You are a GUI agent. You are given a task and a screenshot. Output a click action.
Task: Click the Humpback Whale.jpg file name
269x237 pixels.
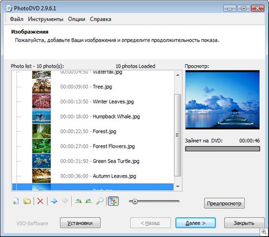tap(116, 117)
